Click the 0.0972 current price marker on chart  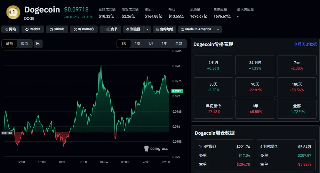point(177,91)
